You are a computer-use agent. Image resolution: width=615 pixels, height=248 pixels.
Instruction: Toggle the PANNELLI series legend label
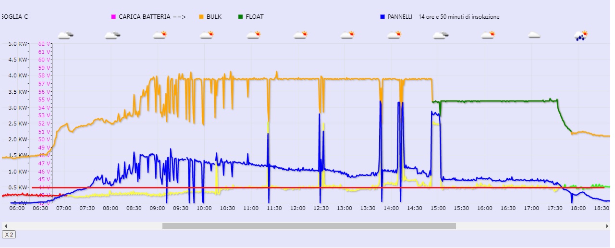pyautogui.click(x=400, y=17)
